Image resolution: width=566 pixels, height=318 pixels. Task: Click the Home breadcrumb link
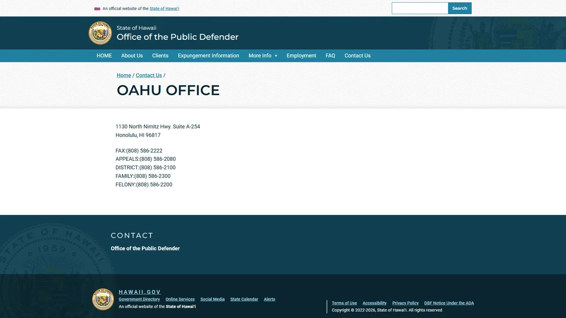click(x=124, y=76)
